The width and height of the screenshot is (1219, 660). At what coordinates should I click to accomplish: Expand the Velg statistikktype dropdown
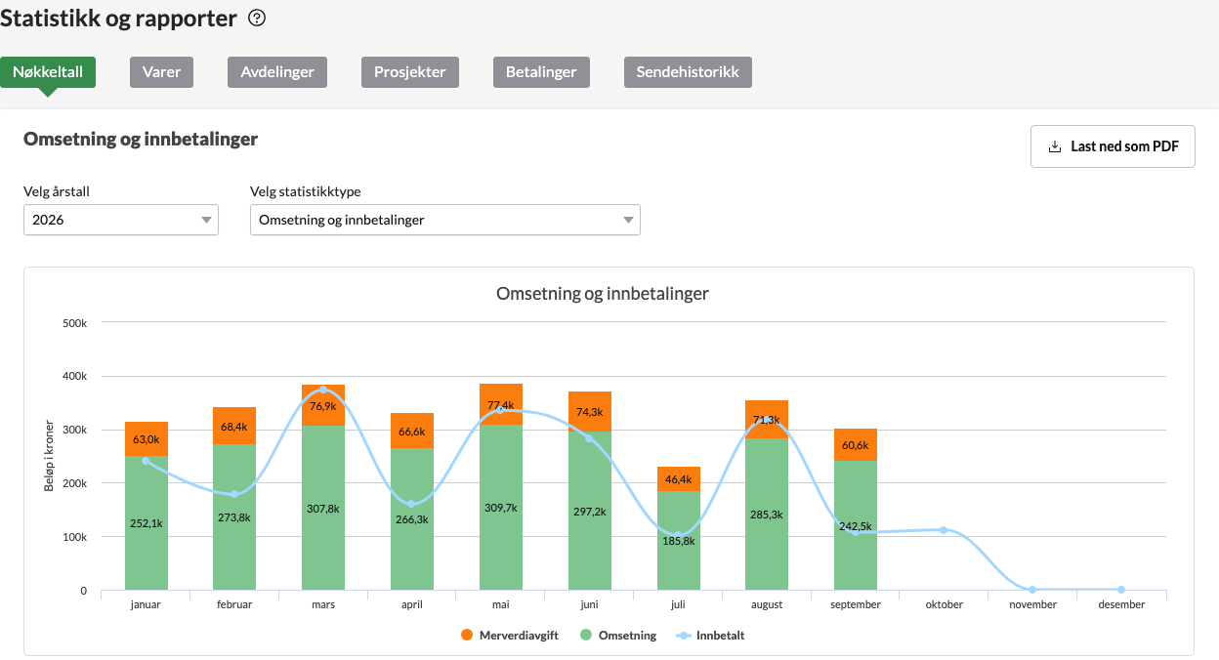(445, 220)
